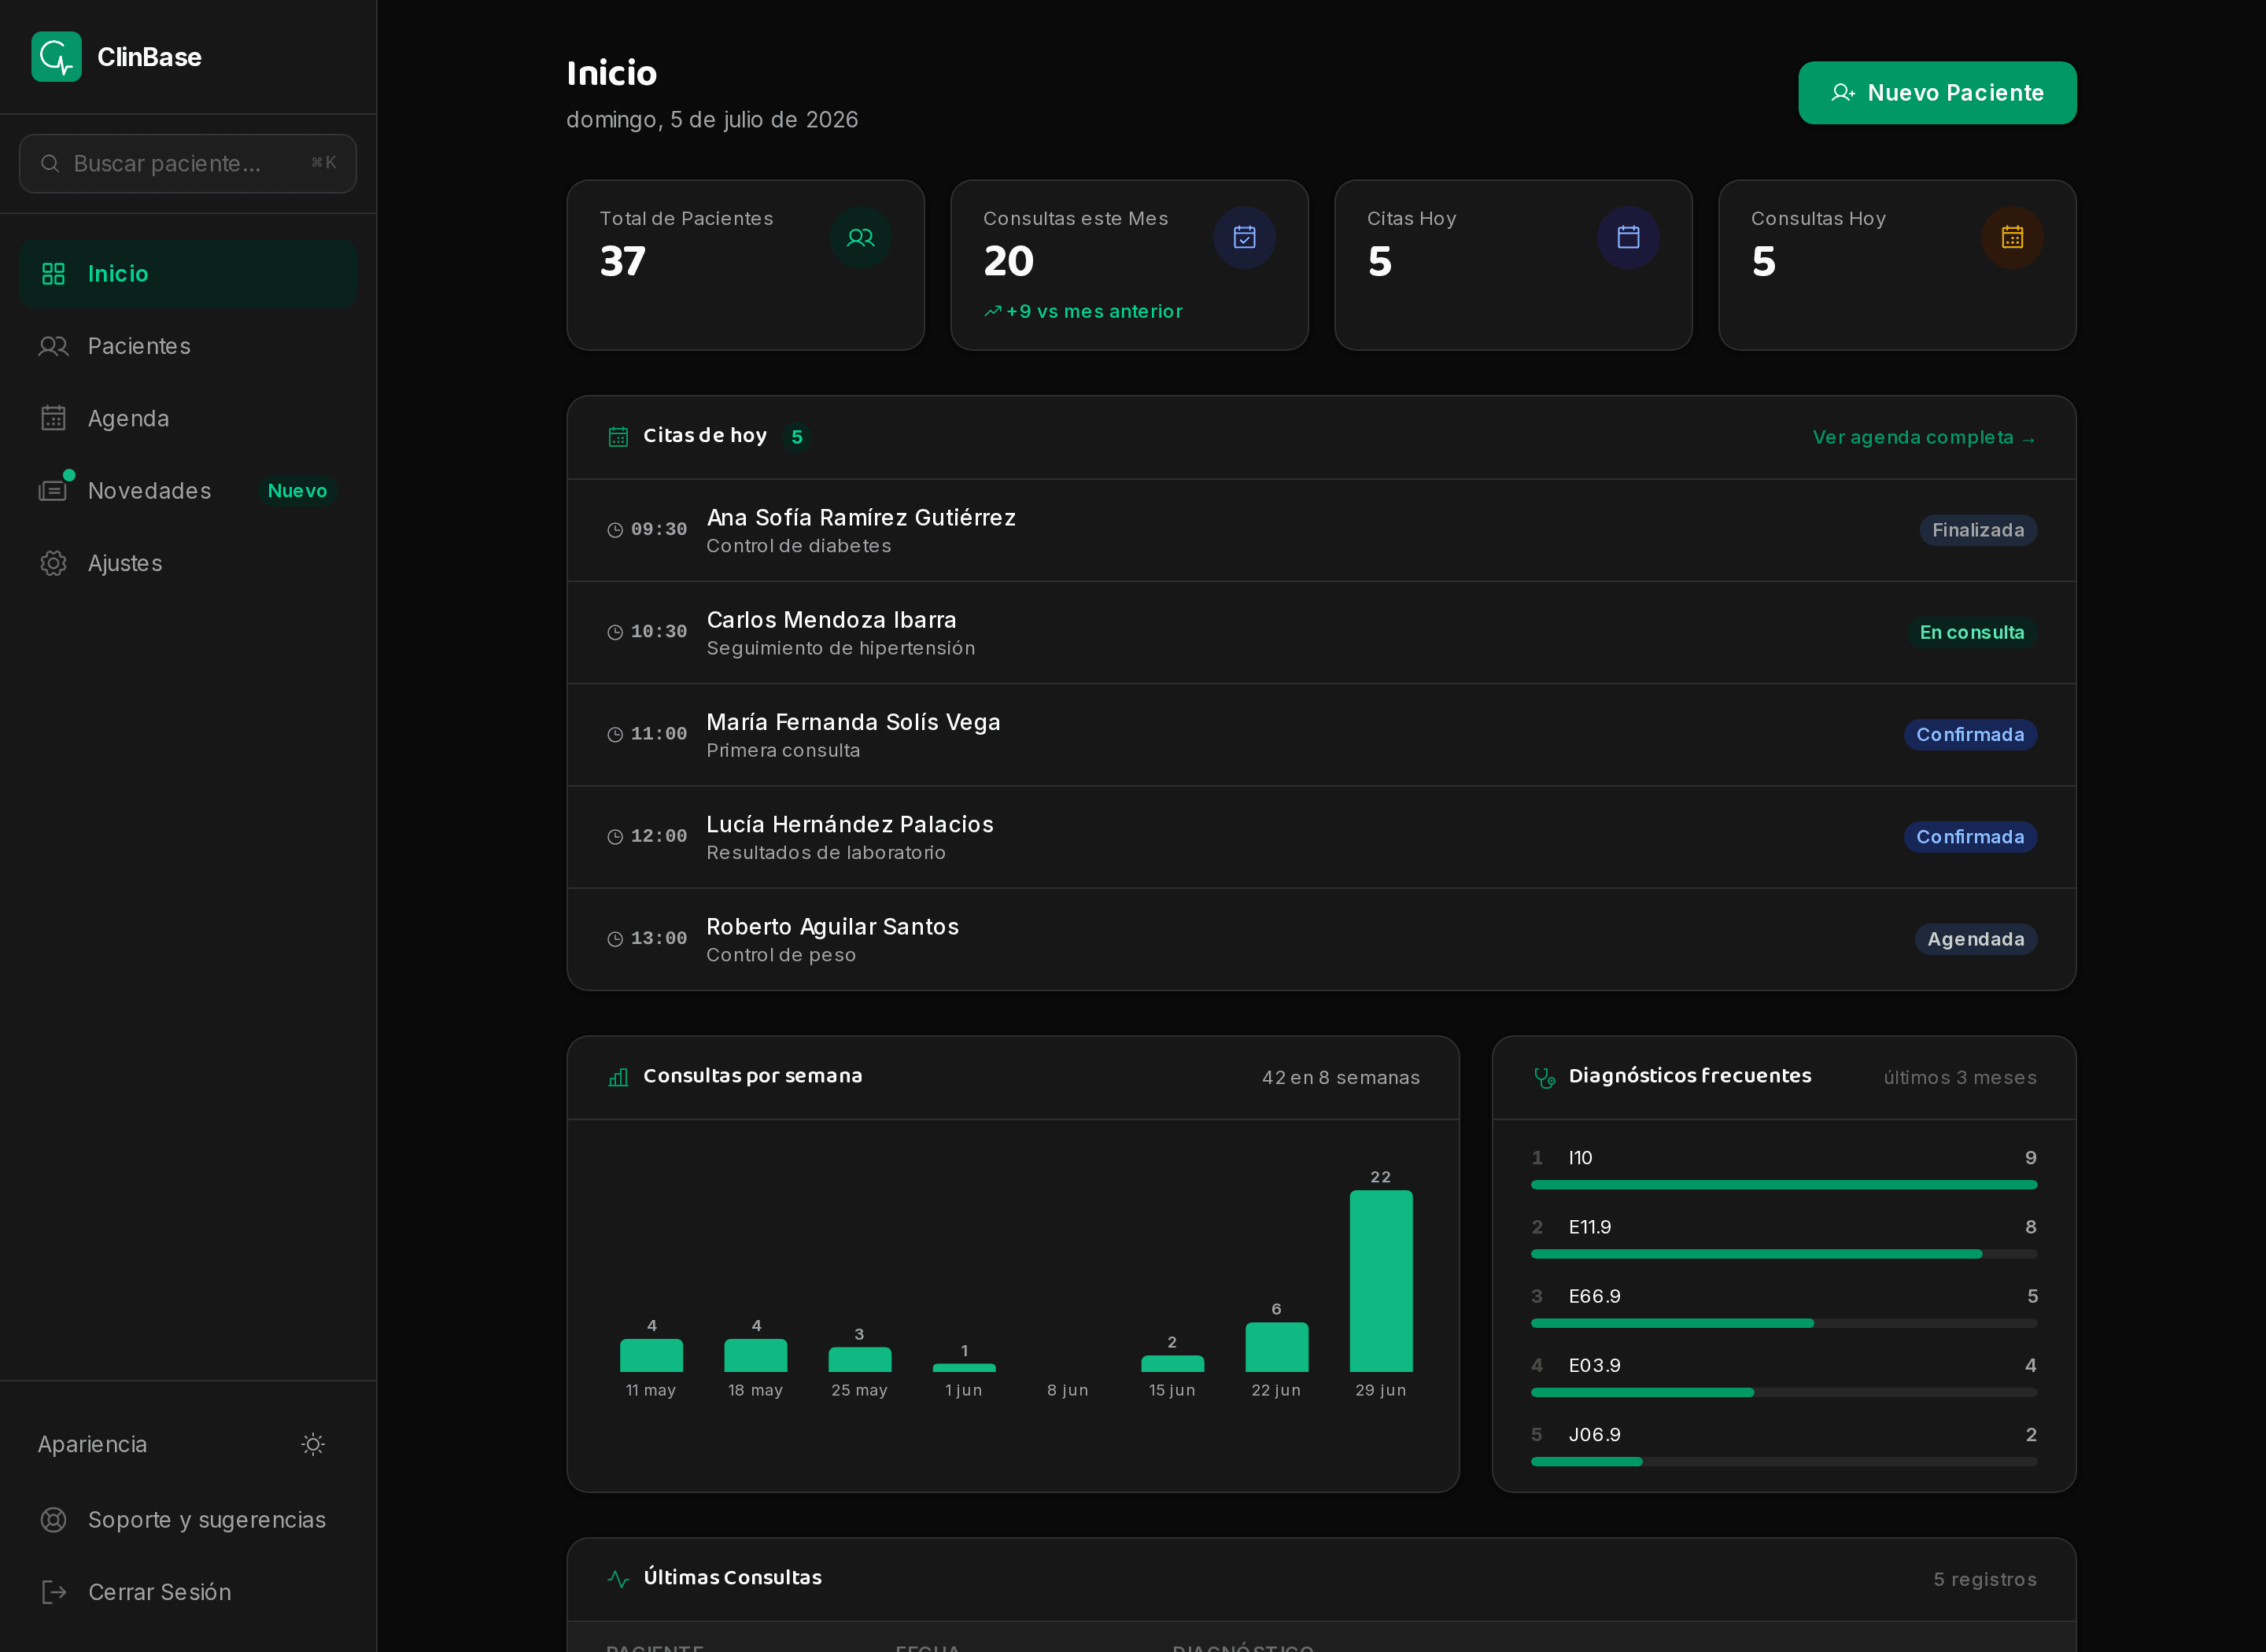
Task: Click the Nuevo Paciente button
Action: [x=1937, y=93]
